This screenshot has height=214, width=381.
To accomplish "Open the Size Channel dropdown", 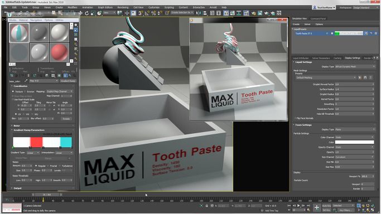I will 355,157.
